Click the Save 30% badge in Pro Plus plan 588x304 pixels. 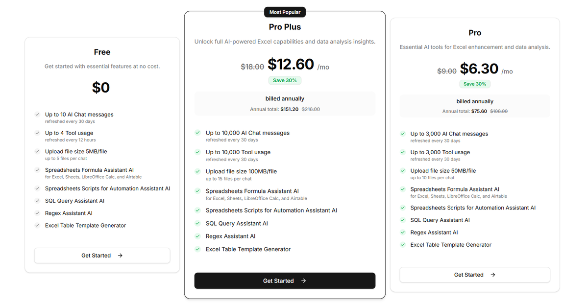[x=285, y=80]
